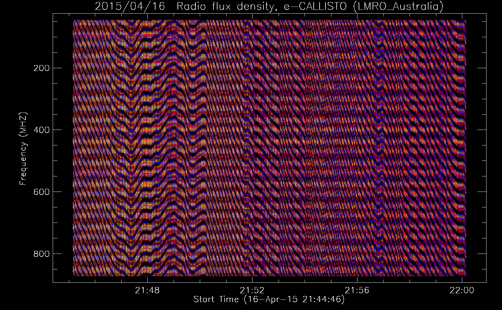This screenshot has width=502, height=310.
Task: Click the 'Start Time (16-Apr-15 21:44:46)' label
Action: tap(269, 299)
